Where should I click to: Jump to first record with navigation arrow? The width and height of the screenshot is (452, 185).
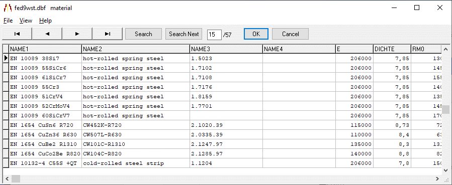point(17,34)
